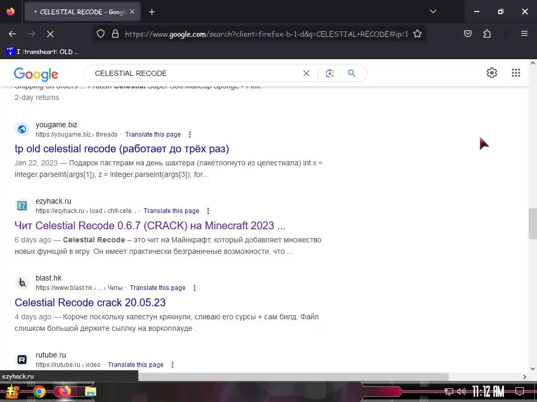Image resolution: width=537 pixels, height=402 pixels.
Task: Click the blast.hk site favicon
Action: coord(22,283)
